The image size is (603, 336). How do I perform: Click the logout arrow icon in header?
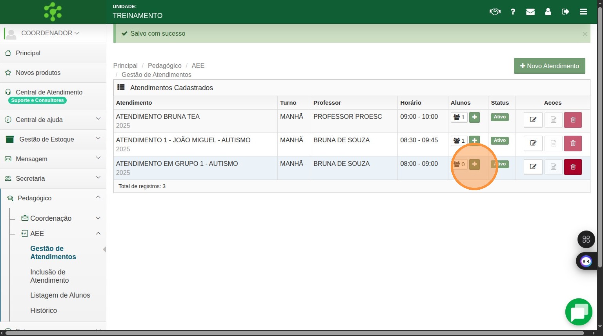565,12
